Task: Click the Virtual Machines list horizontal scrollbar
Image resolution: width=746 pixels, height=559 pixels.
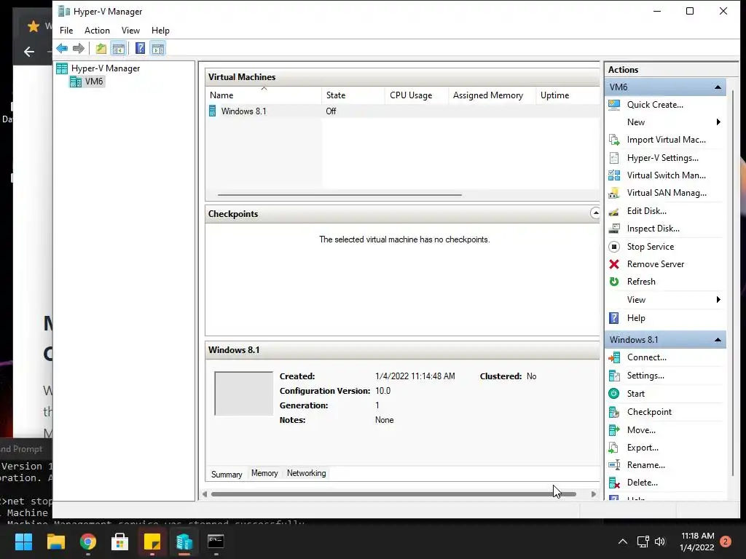Action: 339,195
